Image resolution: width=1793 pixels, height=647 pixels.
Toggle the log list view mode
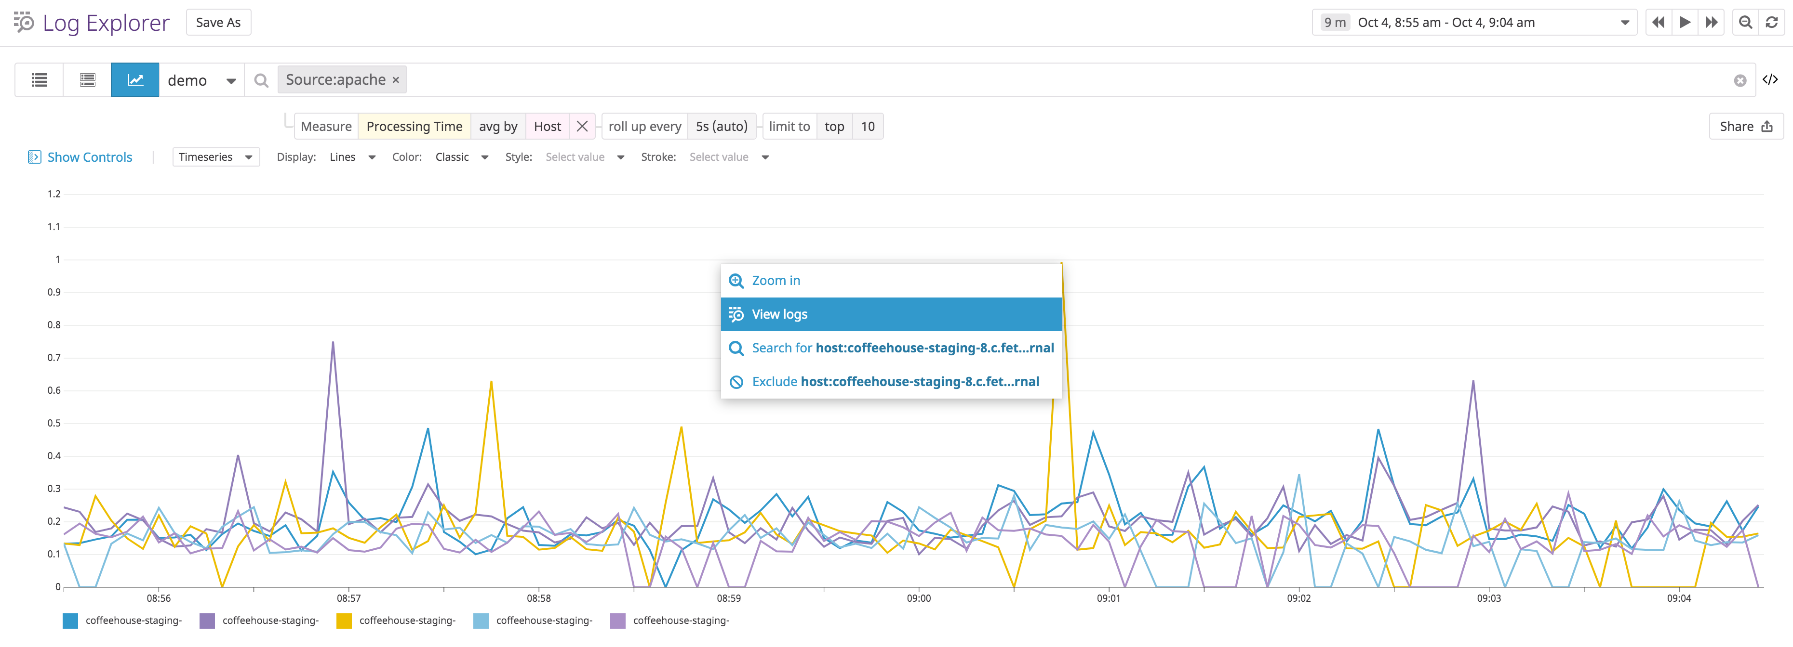pos(39,79)
